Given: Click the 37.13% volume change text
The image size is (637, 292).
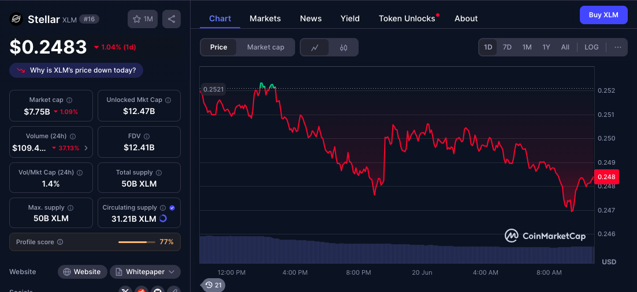Looking at the screenshot, I should pos(68,148).
